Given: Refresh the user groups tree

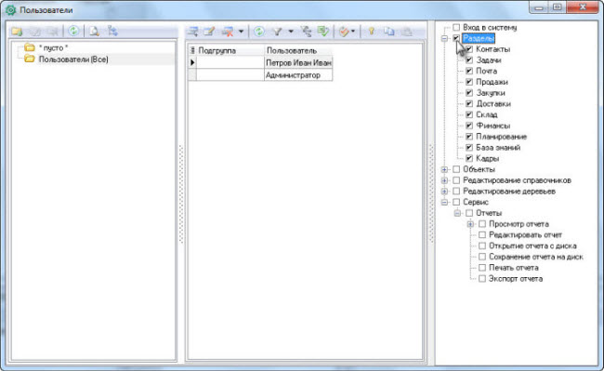Looking at the screenshot, I should 73,31.
